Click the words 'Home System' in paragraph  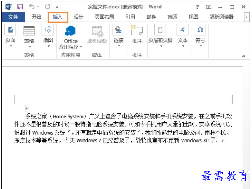click(x=68, y=116)
